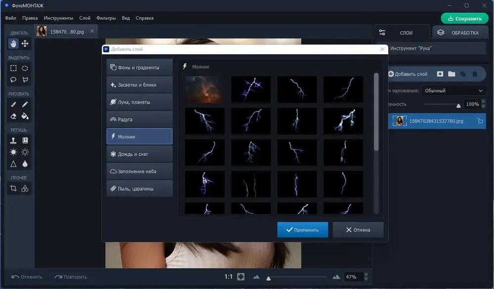
Task: Choose the Clone Stamp tool
Action: [x=13, y=141]
